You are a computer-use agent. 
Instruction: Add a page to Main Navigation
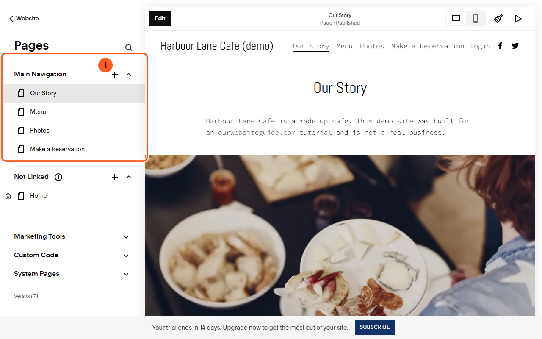115,75
